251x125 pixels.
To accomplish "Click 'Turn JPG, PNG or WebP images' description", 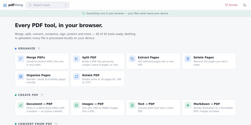I will coord(100,110).
